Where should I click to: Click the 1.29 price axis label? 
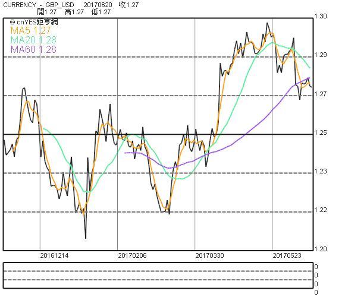pyautogui.click(x=321, y=55)
